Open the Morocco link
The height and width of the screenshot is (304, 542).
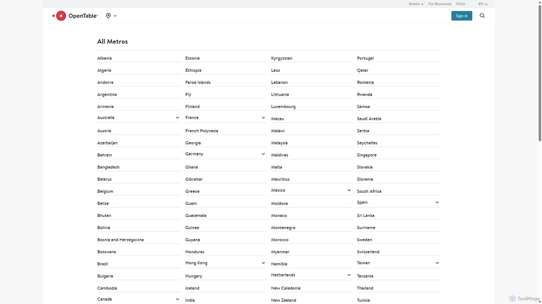point(280,240)
